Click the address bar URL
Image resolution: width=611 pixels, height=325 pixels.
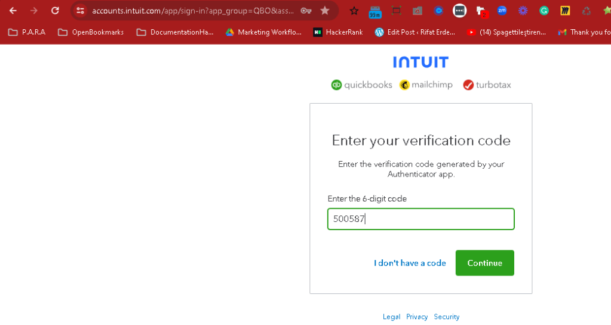193,11
